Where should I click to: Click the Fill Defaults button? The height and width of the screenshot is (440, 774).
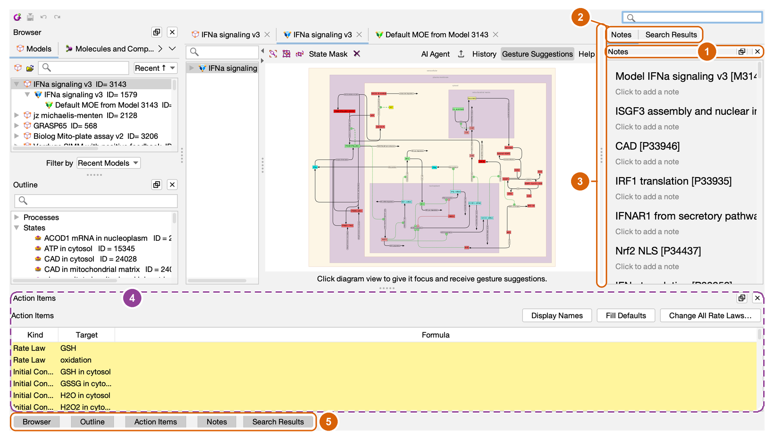click(x=626, y=315)
